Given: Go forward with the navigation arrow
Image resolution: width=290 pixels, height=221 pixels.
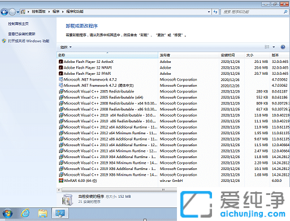Looking at the screenshot, I should pos(12,12).
